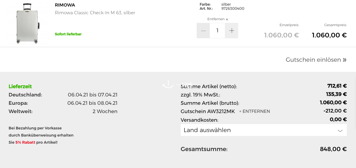This screenshot has height=168, width=356.
Task: Click the Weltweit delivery time 2 Wochen
Action: tap(105, 111)
